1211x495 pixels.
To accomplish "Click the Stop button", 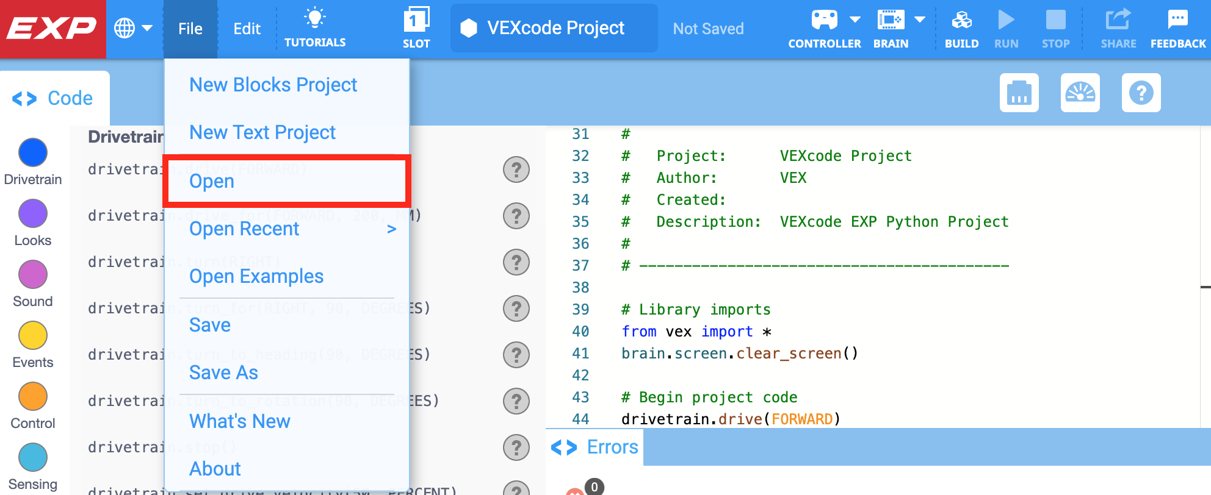I will (x=1055, y=28).
